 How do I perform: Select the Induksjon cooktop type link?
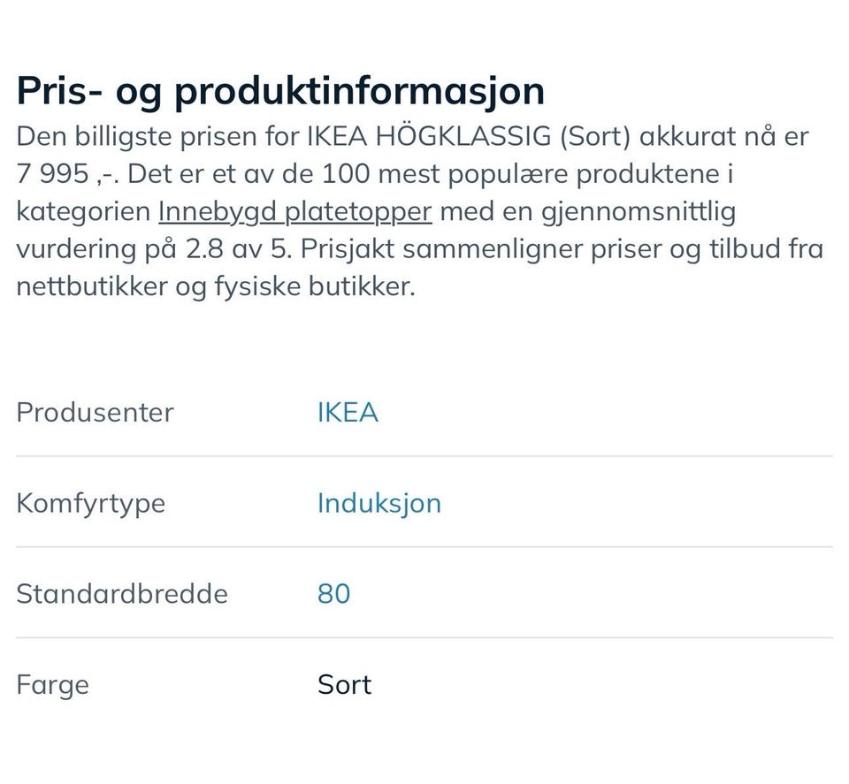coord(379,503)
